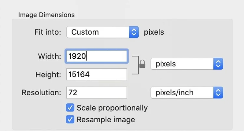244x131 pixels.
Task: Toggle the Scale proportionally checkbox
Action: [70, 108]
